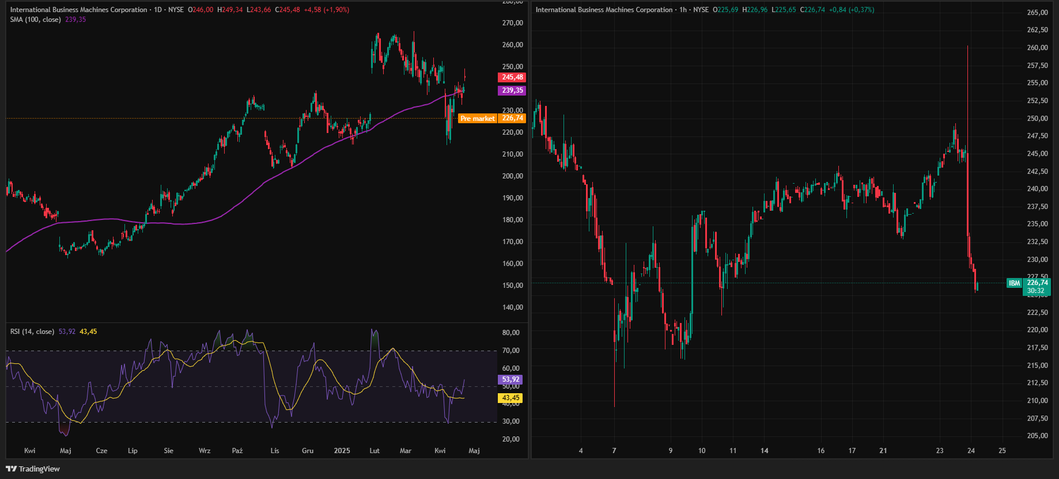Screen dimensions: 1059x479
Task: Click 222,50 on the hourly price axis
Action: click(x=1038, y=313)
